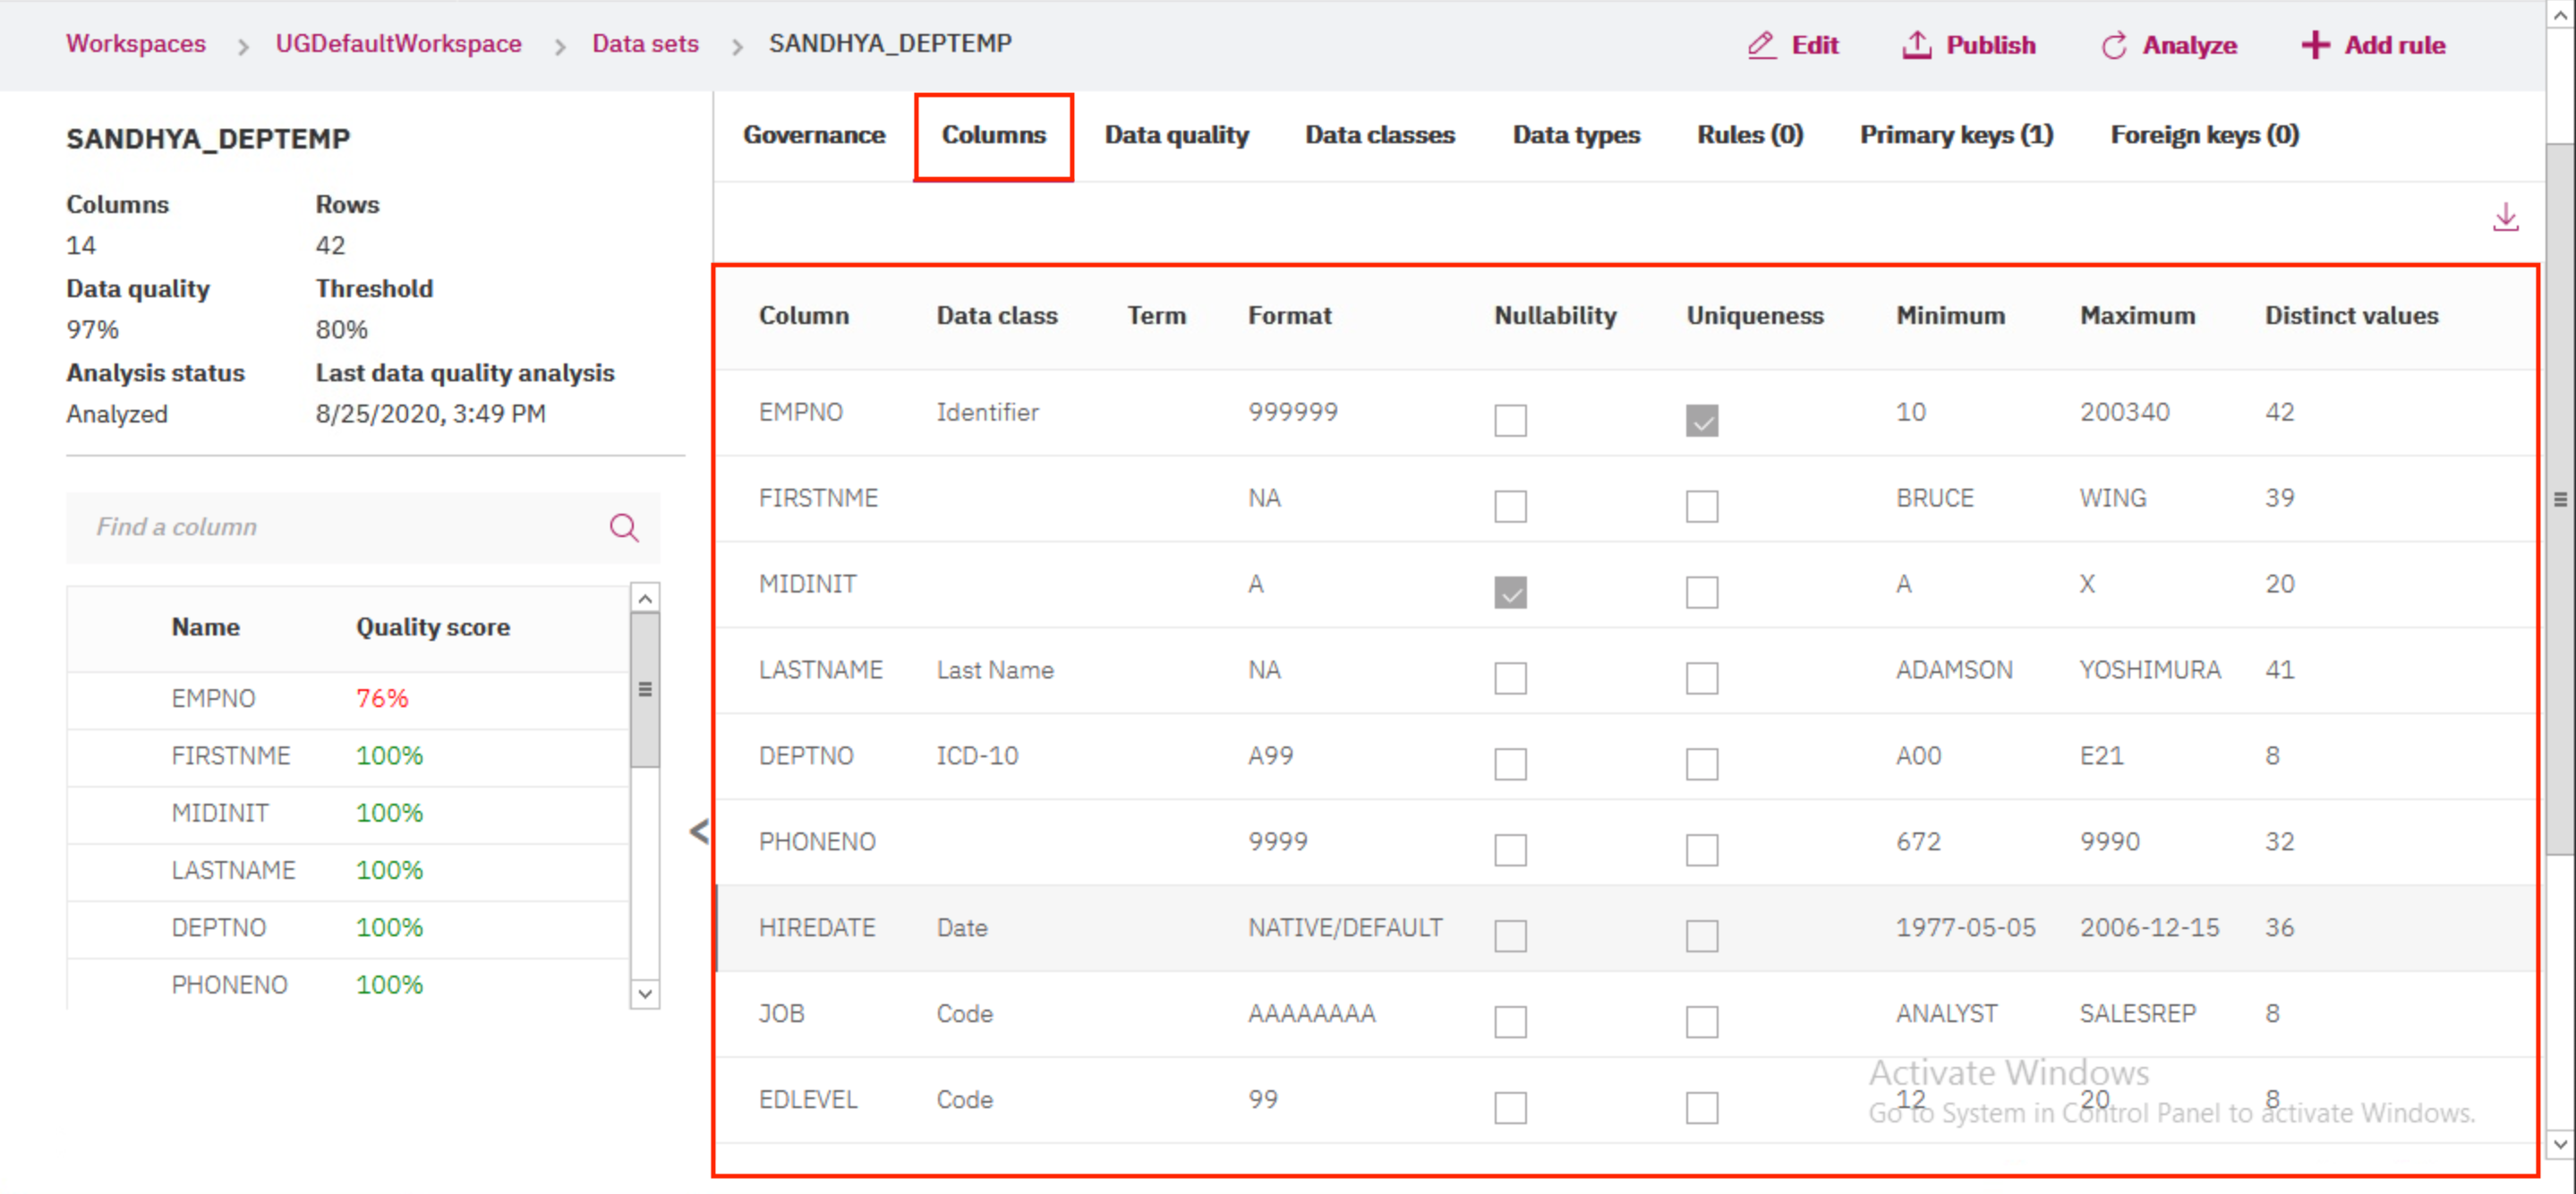The width and height of the screenshot is (2576, 1194).
Task: Click the Analyze refresh icon
Action: pyautogui.click(x=2113, y=45)
